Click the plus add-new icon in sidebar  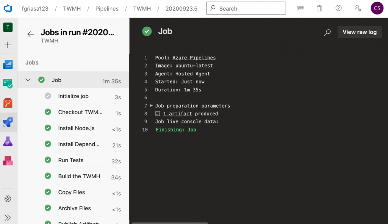coord(8,45)
